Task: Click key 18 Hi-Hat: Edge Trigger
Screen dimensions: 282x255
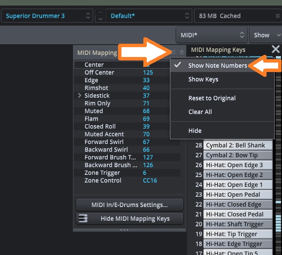Action: [238, 244]
